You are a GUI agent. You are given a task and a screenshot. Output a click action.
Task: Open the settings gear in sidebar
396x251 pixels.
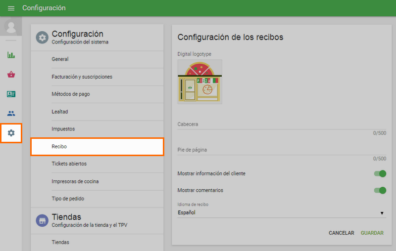point(11,133)
